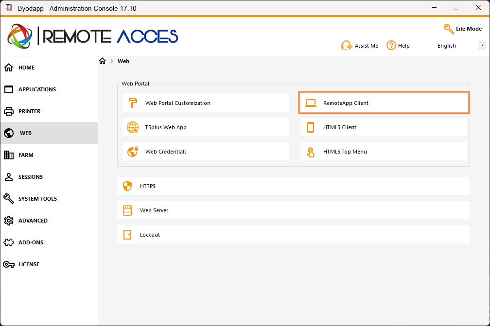Open the language dropdown arrow
Image resolution: width=490 pixels, height=326 pixels.
(x=482, y=46)
